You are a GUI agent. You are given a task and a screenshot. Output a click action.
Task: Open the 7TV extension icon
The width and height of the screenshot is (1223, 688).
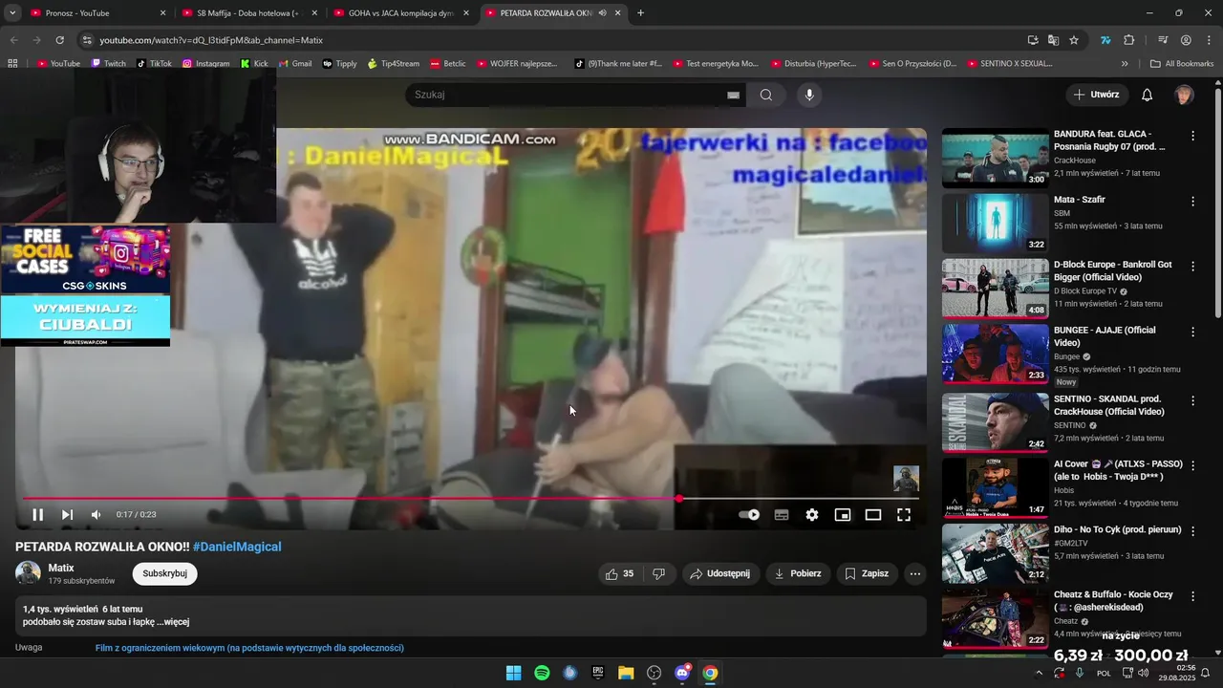(x=1105, y=40)
